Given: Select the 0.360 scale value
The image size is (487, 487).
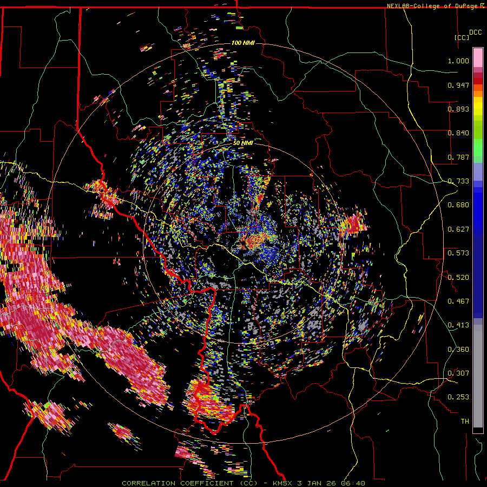Looking at the screenshot, I should pos(458,350).
